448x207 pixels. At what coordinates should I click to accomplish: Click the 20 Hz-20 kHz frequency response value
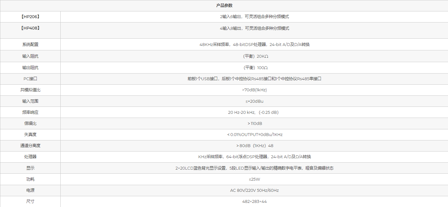click(253, 113)
